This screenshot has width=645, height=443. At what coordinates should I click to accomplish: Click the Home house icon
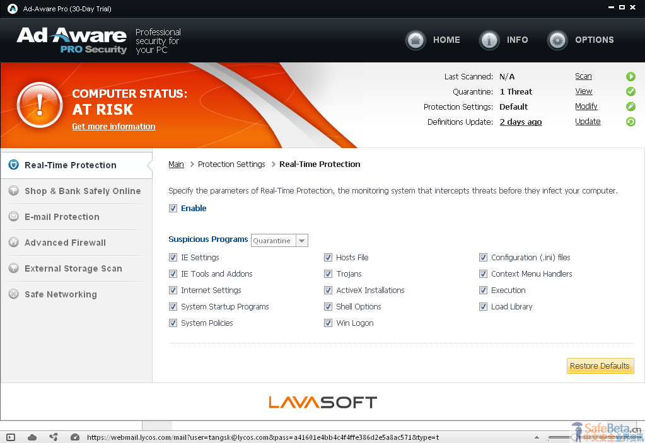pyautogui.click(x=415, y=40)
